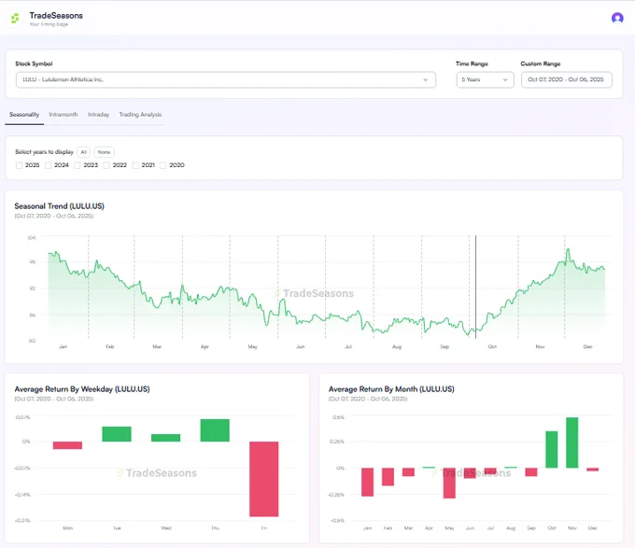Click the Custom Range date field
This screenshot has height=548, width=635.
566,79
